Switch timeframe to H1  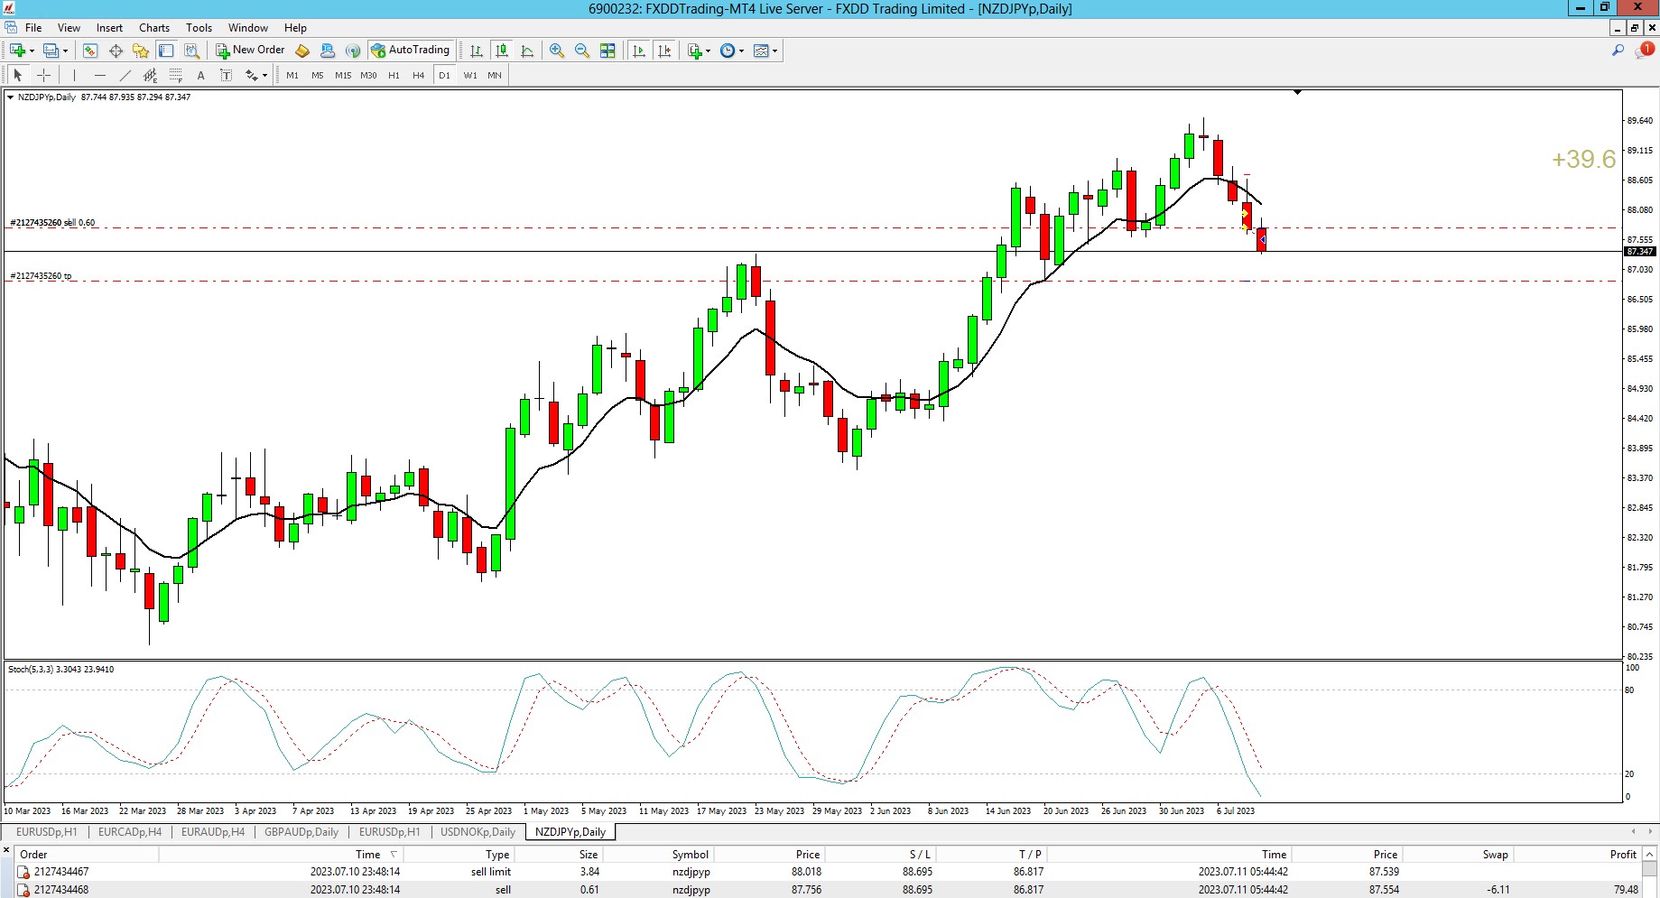coord(394,75)
